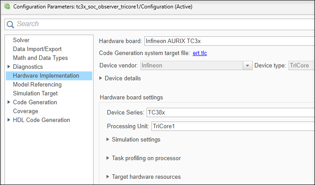Expand the Diagnostics tree node arrow
This screenshot has height=185, width=315.
(8, 67)
